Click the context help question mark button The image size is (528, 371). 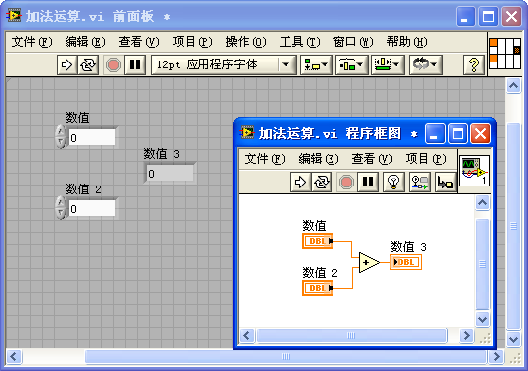tap(474, 64)
